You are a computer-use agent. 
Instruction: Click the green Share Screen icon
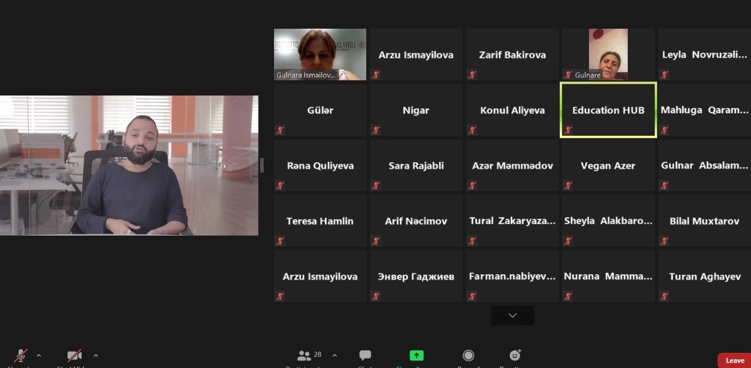416,356
